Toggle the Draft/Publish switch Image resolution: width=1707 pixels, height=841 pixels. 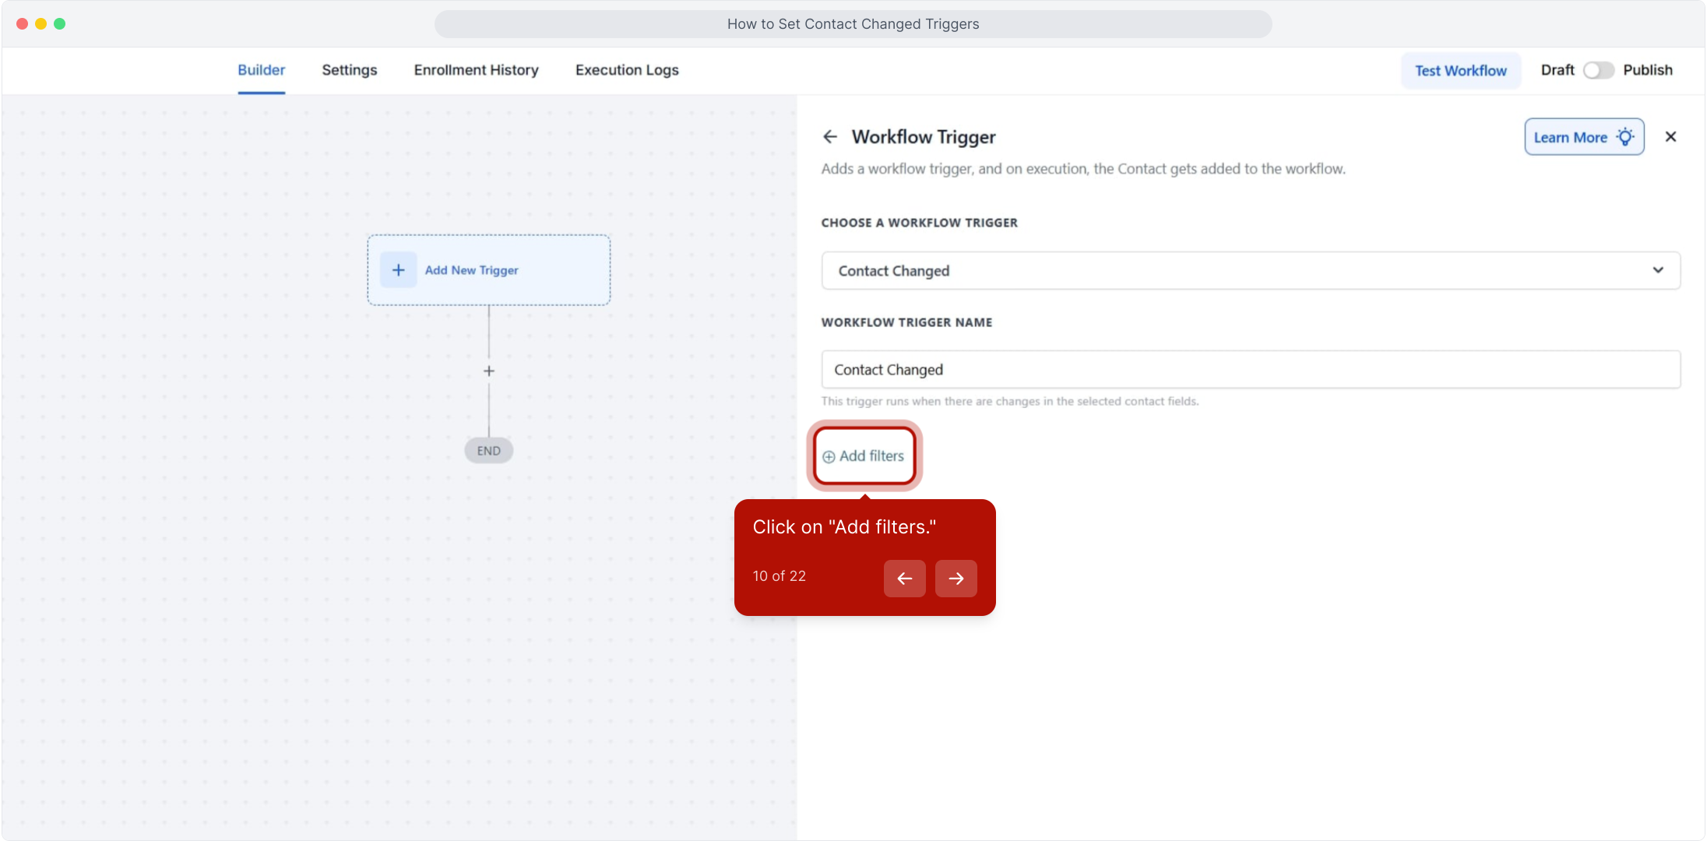[x=1598, y=70]
